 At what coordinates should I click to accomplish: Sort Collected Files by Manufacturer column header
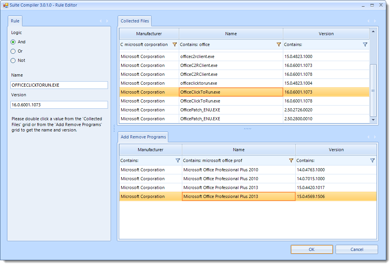[x=149, y=34]
